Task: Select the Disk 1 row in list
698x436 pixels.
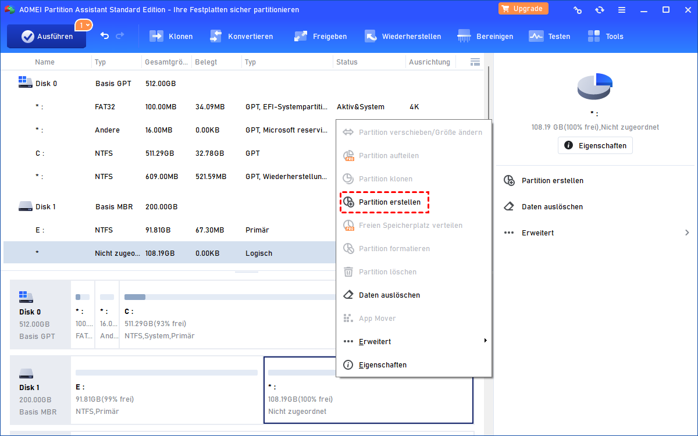Action: click(x=243, y=206)
